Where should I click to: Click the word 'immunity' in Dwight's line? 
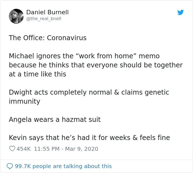(25, 101)
